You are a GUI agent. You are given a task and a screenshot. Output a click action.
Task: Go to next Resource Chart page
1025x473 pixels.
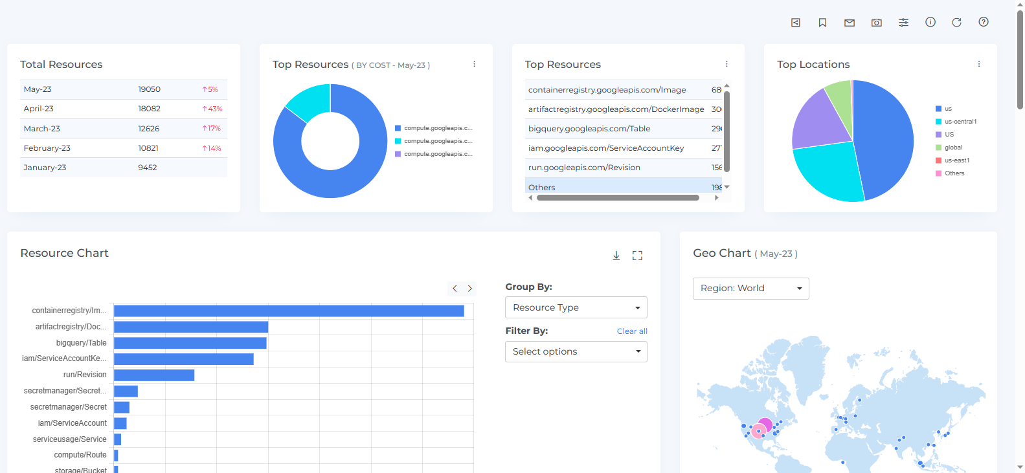(x=470, y=289)
